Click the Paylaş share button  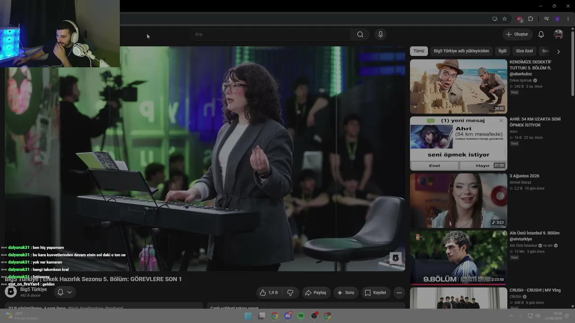pos(316,292)
